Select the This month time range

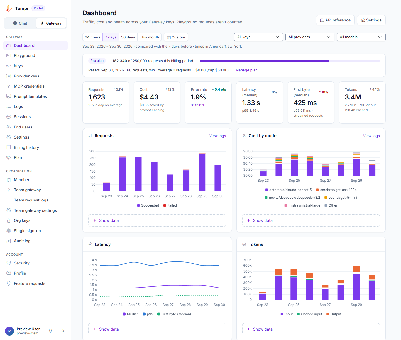coord(149,37)
